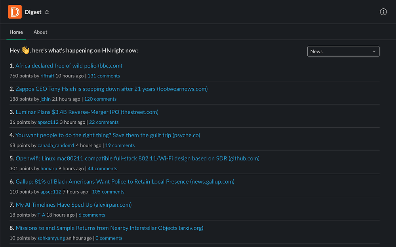The width and height of the screenshot is (396, 247).
Task: View jchin's user profile
Action: point(46,99)
